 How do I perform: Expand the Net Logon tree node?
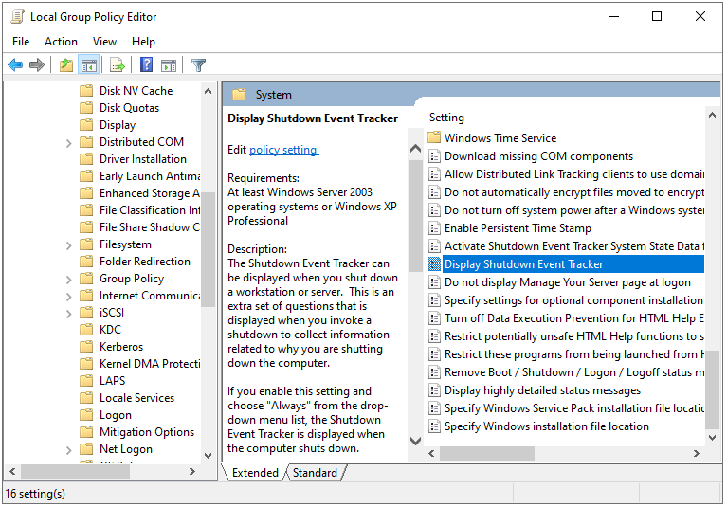[x=68, y=450]
